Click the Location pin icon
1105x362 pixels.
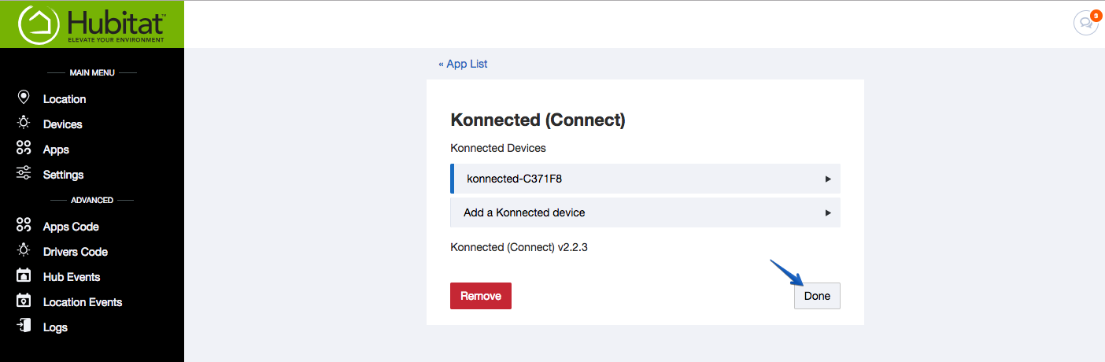point(24,98)
